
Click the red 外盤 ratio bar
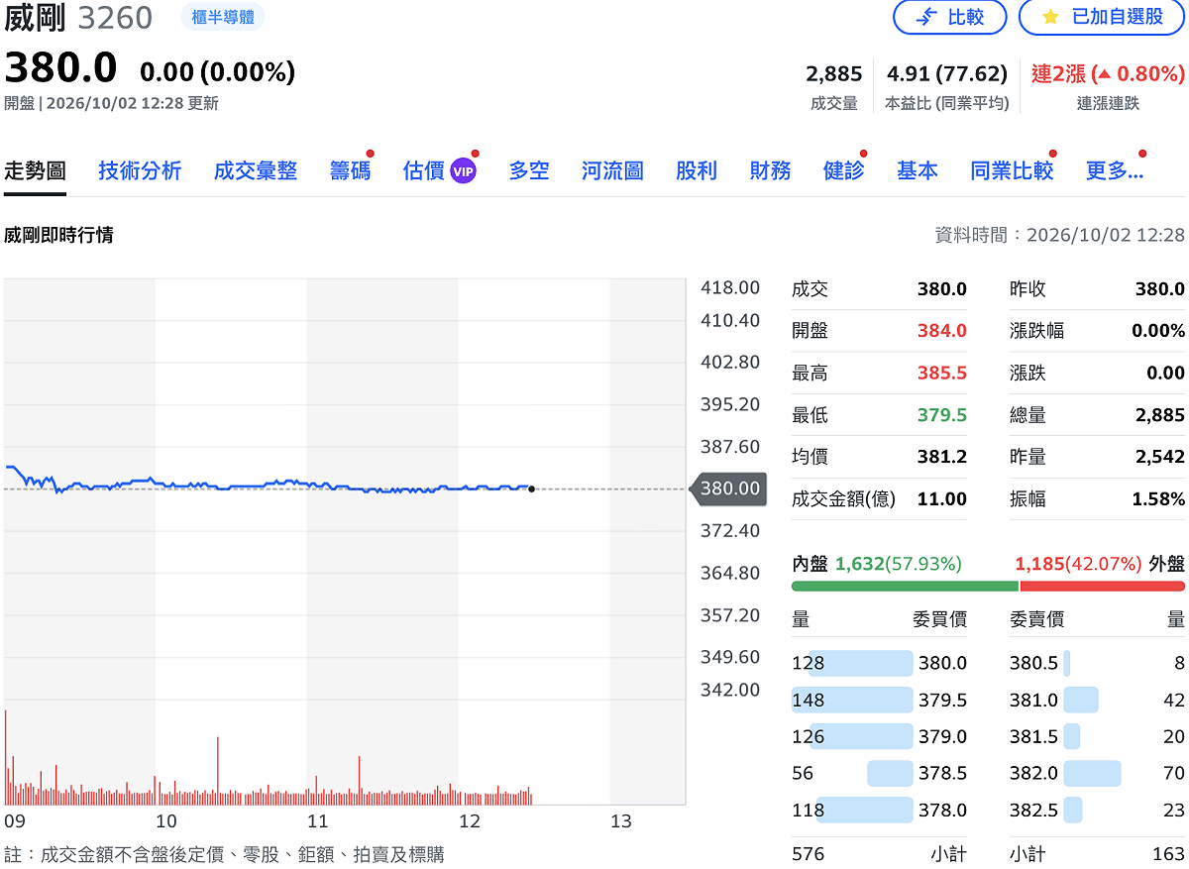pos(1102,586)
